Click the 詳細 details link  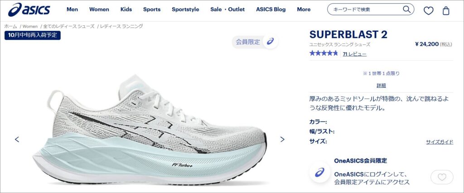(x=381, y=85)
